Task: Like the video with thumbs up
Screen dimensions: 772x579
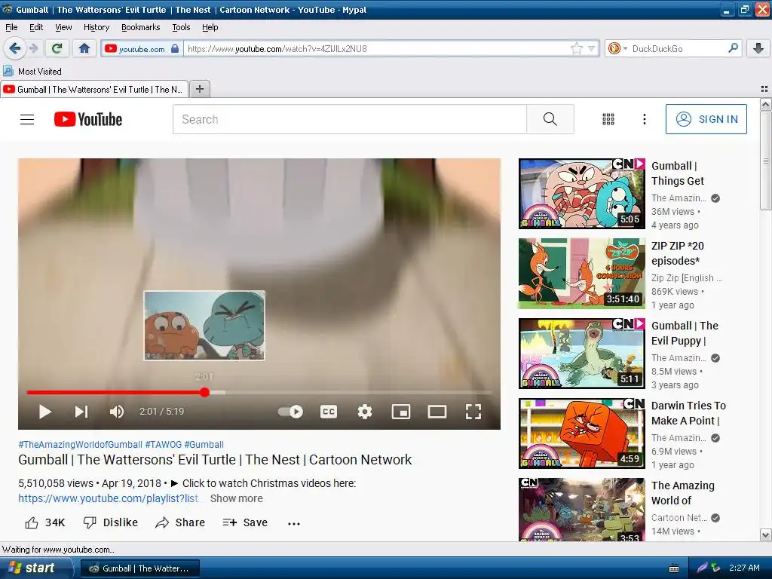Action: [44, 522]
